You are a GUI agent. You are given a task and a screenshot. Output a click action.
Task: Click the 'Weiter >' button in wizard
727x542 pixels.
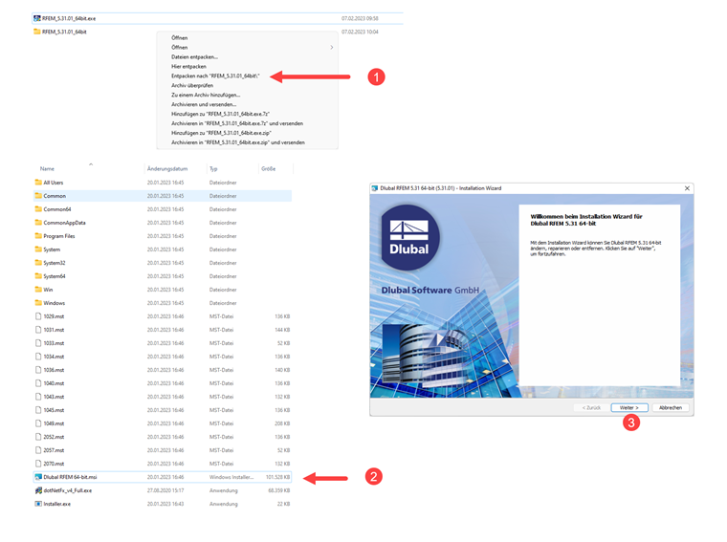click(629, 407)
